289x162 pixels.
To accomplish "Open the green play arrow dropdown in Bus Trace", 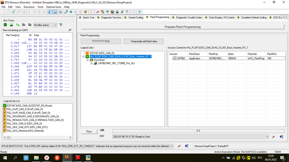I will [x=18, y=25].
